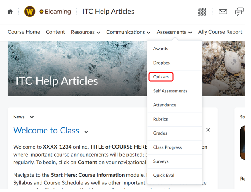Expand the News widget chevron
251x192 pixels.
coord(32,117)
